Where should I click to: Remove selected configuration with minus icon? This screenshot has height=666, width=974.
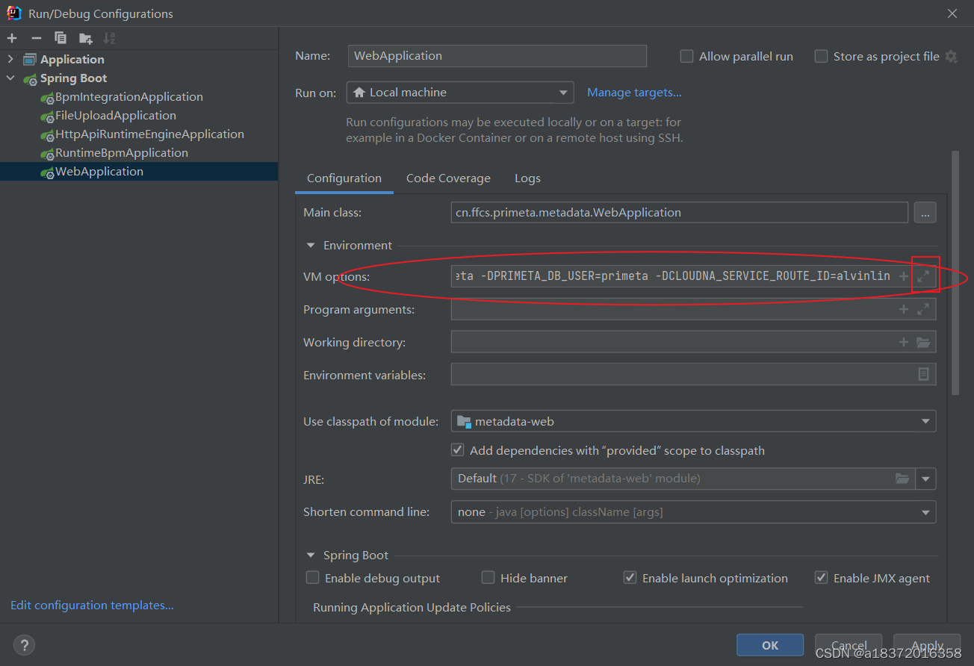(x=36, y=38)
